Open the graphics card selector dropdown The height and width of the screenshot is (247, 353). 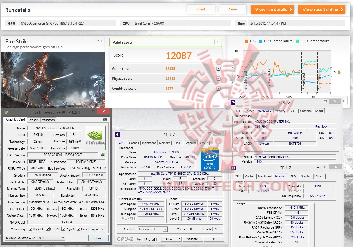pos(63,238)
